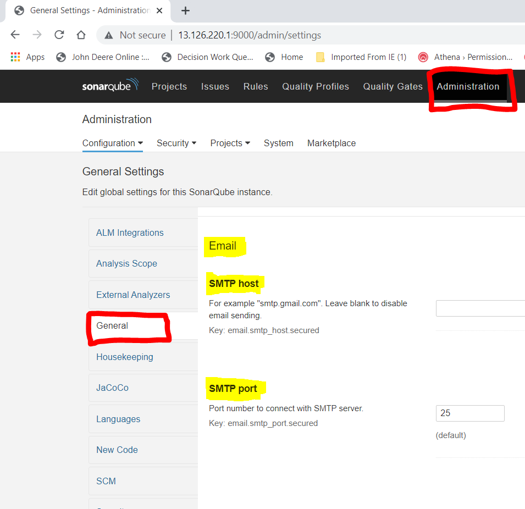This screenshot has width=525, height=509.
Task: Open the Apps grid bookmark
Action: [x=27, y=57]
